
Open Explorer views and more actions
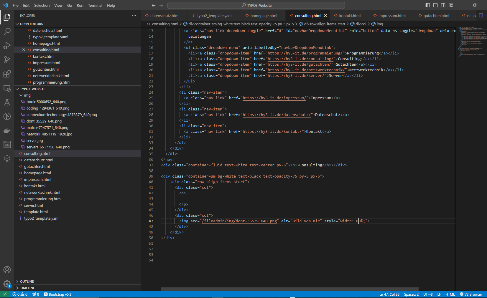tap(134, 16)
